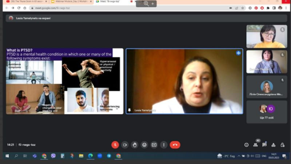Switch ENG keyboard language indicator

pos(264,156)
